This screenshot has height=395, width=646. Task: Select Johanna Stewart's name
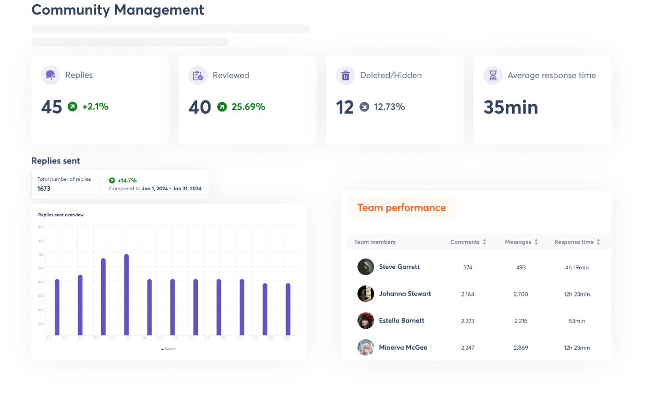pyautogui.click(x=405, y=294)
